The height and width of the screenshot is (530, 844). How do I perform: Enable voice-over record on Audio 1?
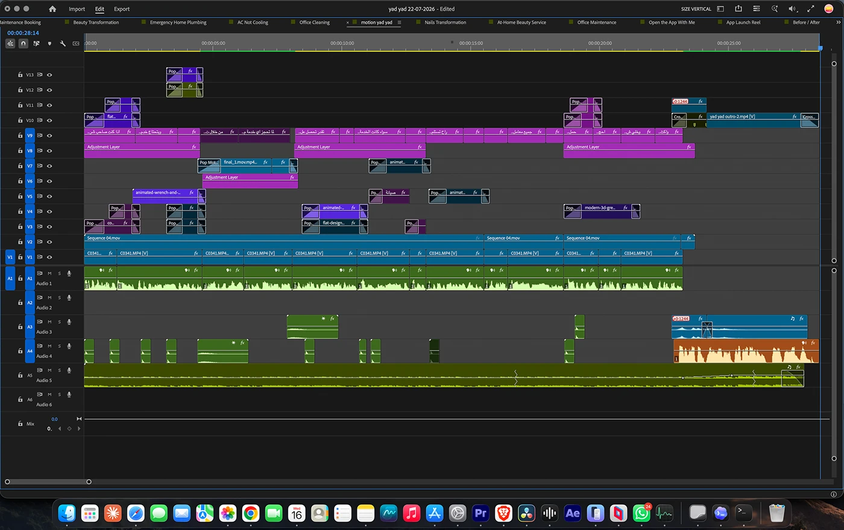tap(69, 274)
